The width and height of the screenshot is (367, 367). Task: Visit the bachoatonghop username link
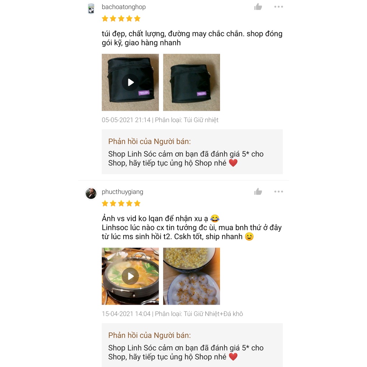pos(124,7)
